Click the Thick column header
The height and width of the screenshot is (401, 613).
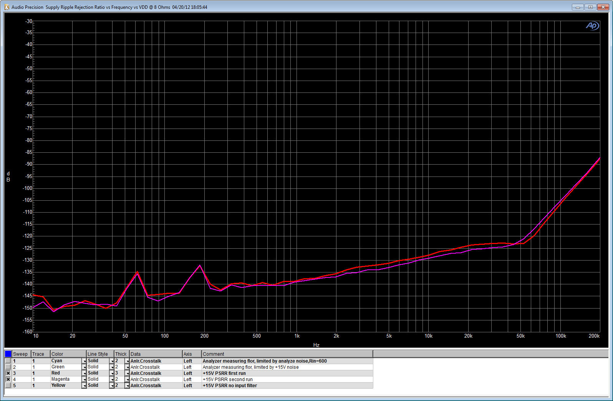[x=122, y=354]
